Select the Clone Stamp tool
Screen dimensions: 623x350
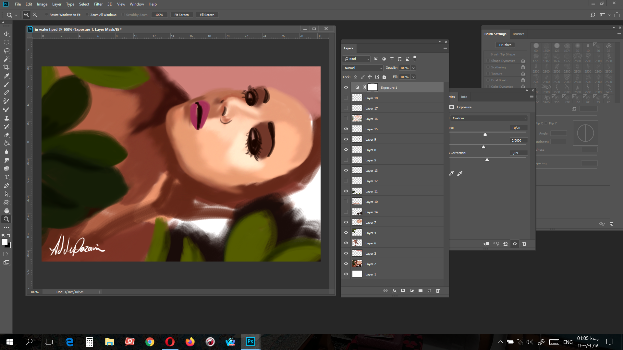6,118
